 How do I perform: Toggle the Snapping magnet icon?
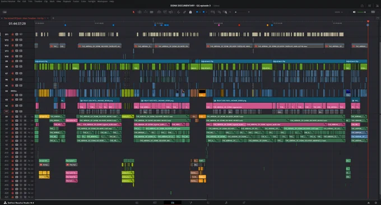[x=178, y=12]
